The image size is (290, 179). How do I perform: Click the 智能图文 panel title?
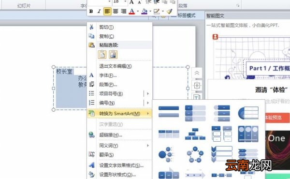coord(215,16)
